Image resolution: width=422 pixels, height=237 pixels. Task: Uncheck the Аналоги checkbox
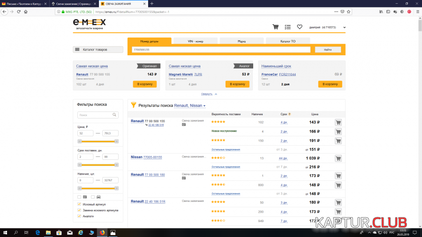coord(79,216)
